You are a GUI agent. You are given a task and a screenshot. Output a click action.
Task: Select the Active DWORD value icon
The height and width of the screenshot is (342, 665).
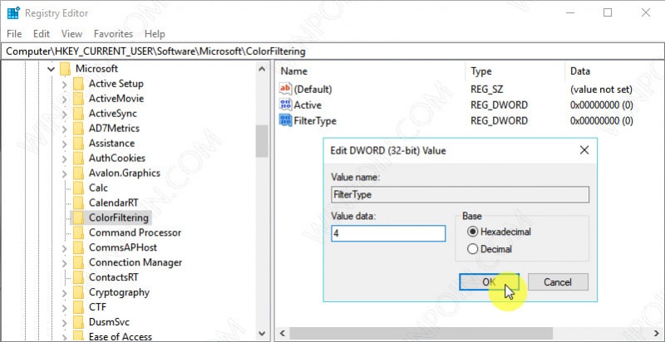click(285, 105)
